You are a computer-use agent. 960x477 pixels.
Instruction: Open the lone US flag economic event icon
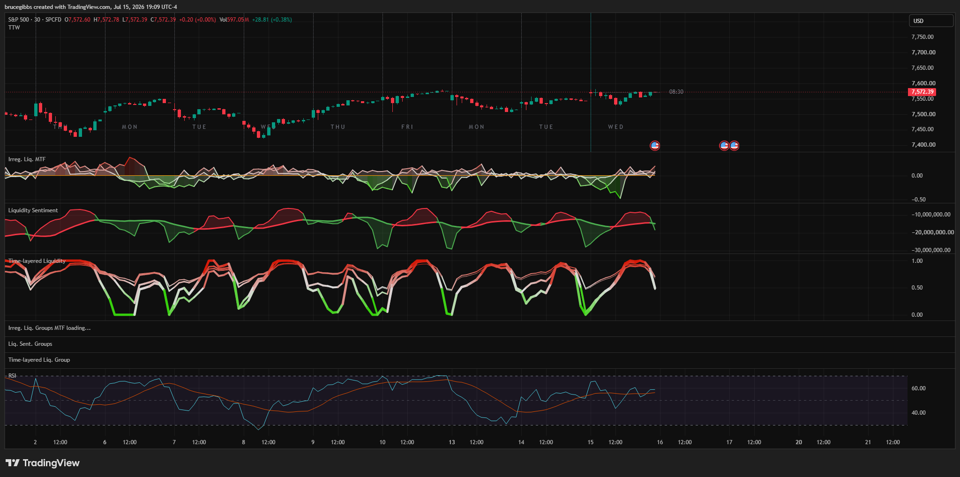pos(655,146)
